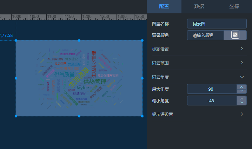Collapse the 词云角度 section
Viewport: 252px width, 149px height.
coord(242,77)
